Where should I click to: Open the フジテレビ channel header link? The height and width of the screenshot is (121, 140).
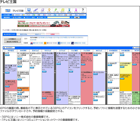pos(62,51)
